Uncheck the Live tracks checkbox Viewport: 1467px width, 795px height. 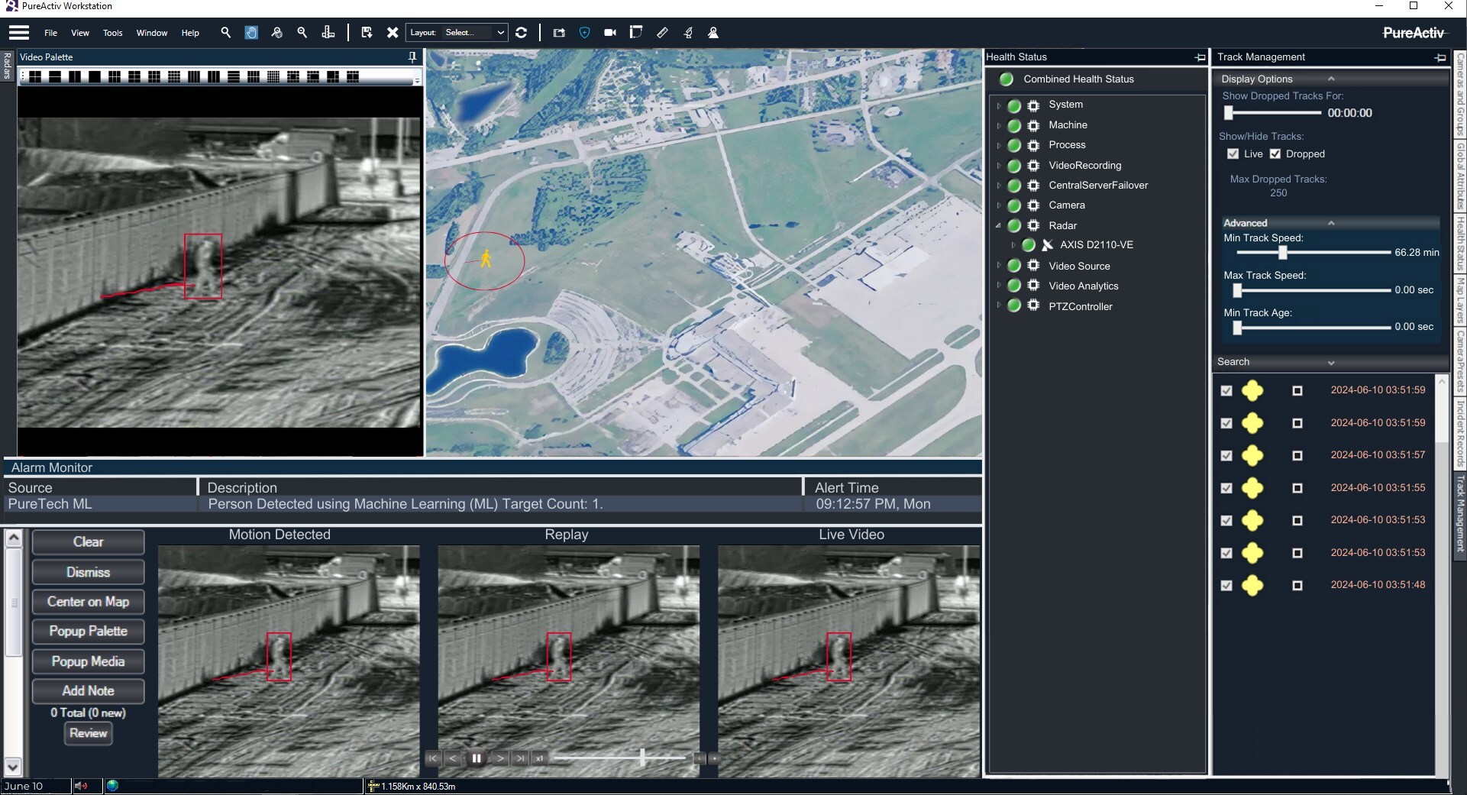(1233, 154)
